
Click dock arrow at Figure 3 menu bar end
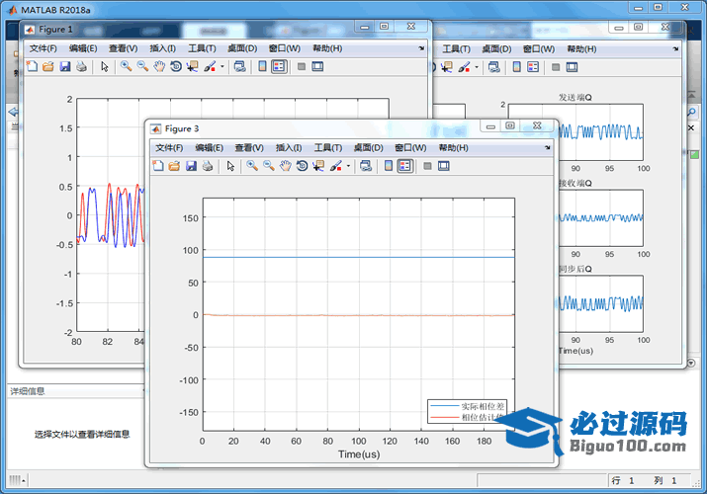coord(547,147)
